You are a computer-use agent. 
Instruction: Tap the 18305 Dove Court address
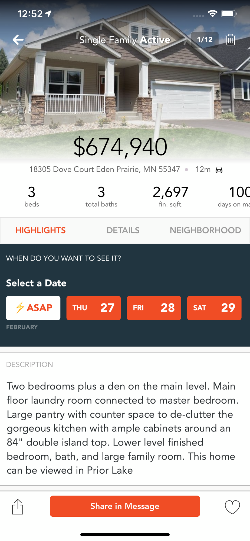click(x=104, y=169)
